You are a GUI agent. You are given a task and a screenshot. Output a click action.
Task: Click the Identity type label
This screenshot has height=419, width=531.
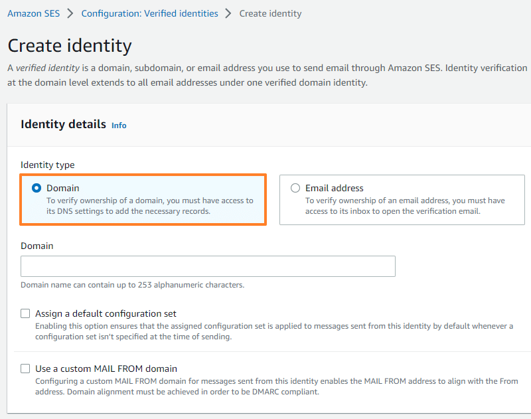48,165
